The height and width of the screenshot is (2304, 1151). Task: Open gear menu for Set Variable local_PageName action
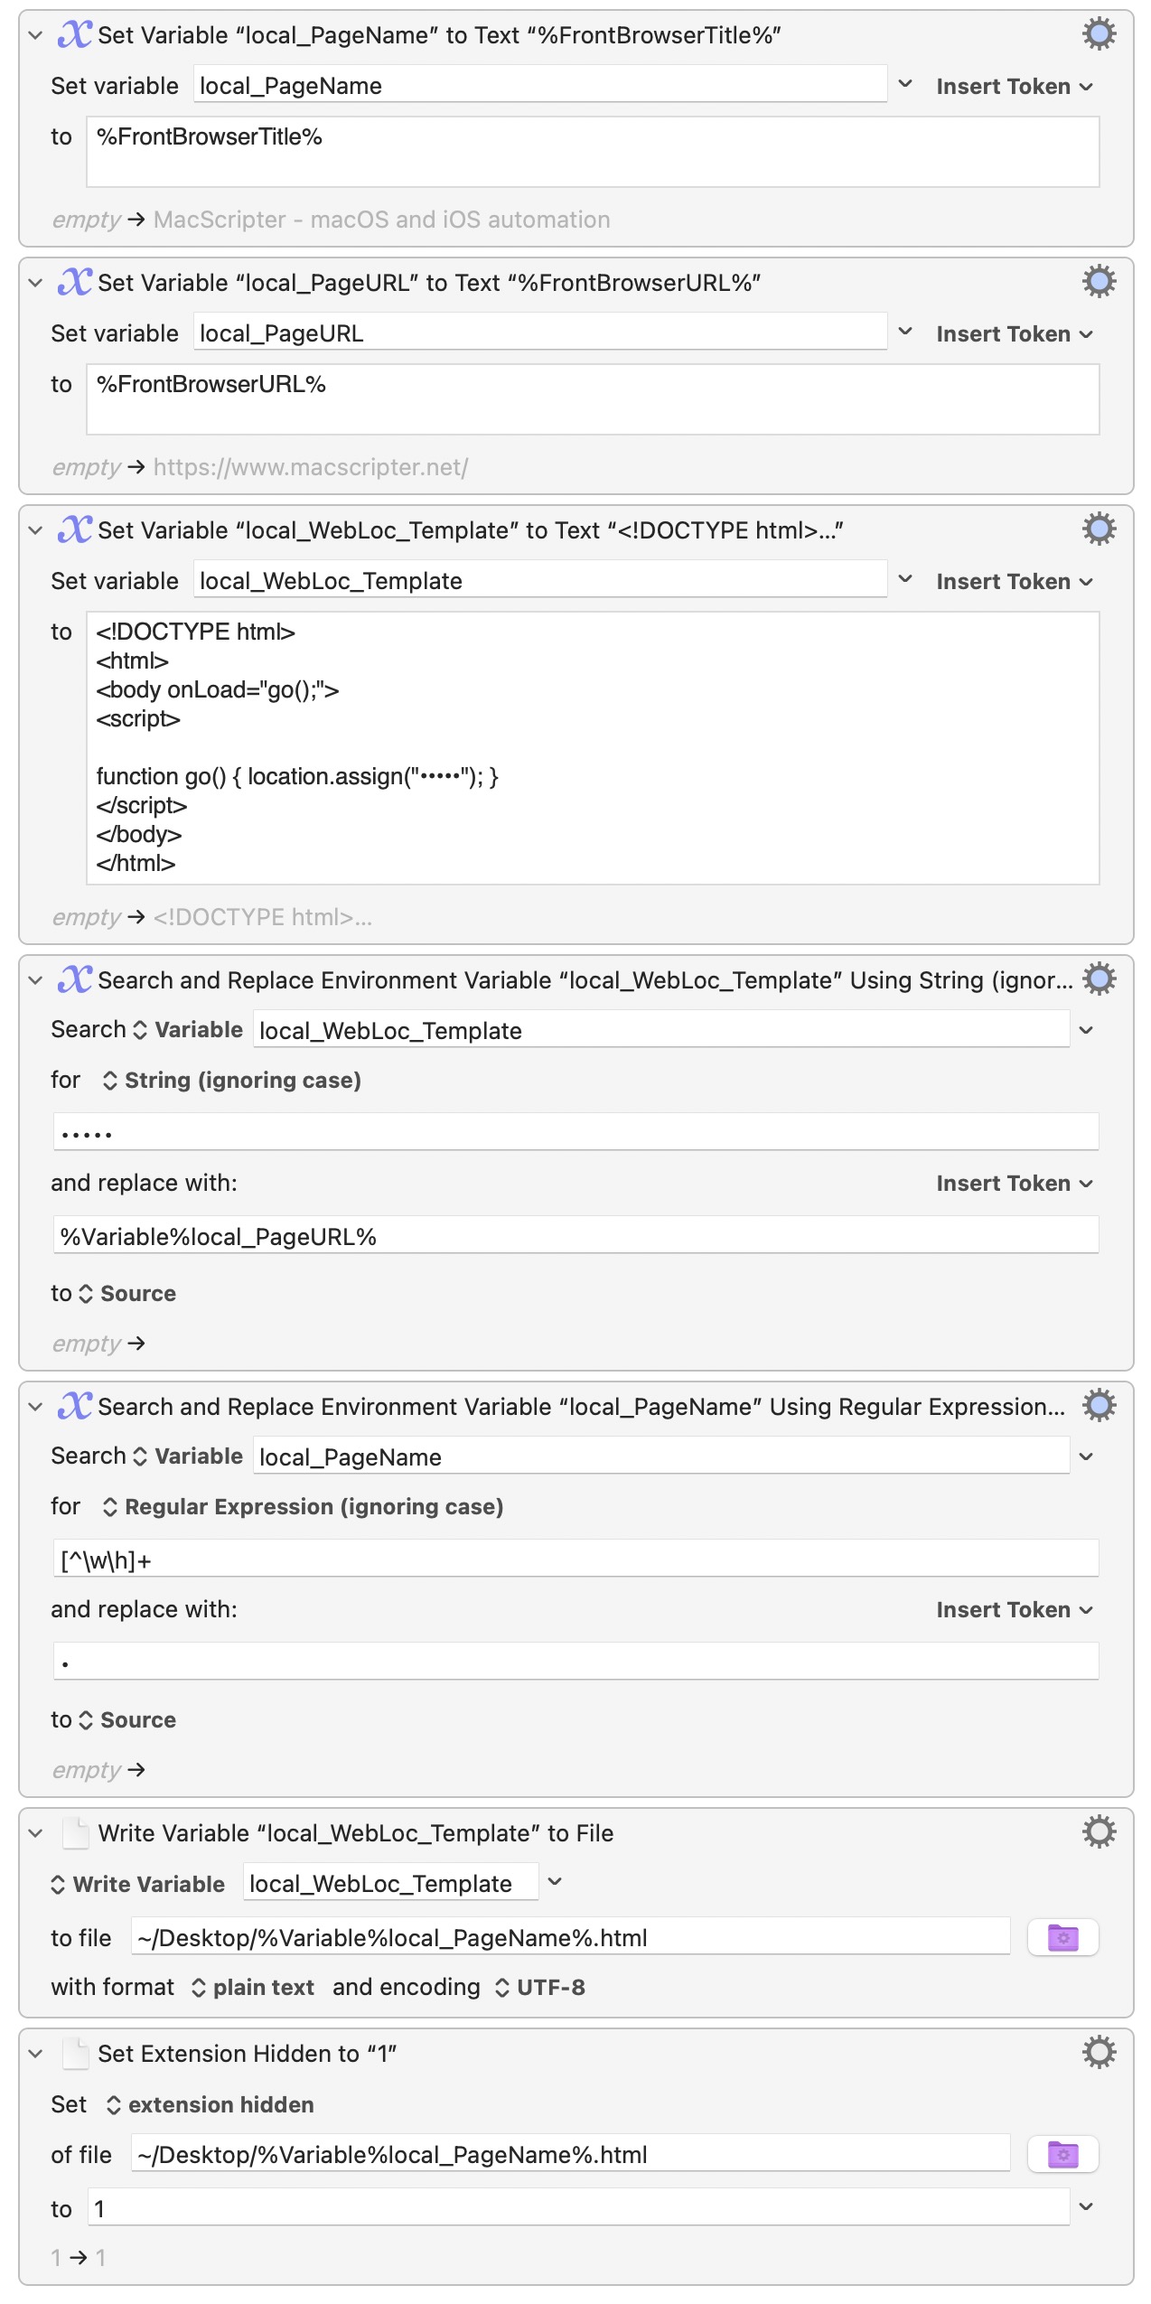pos(1099,34)
